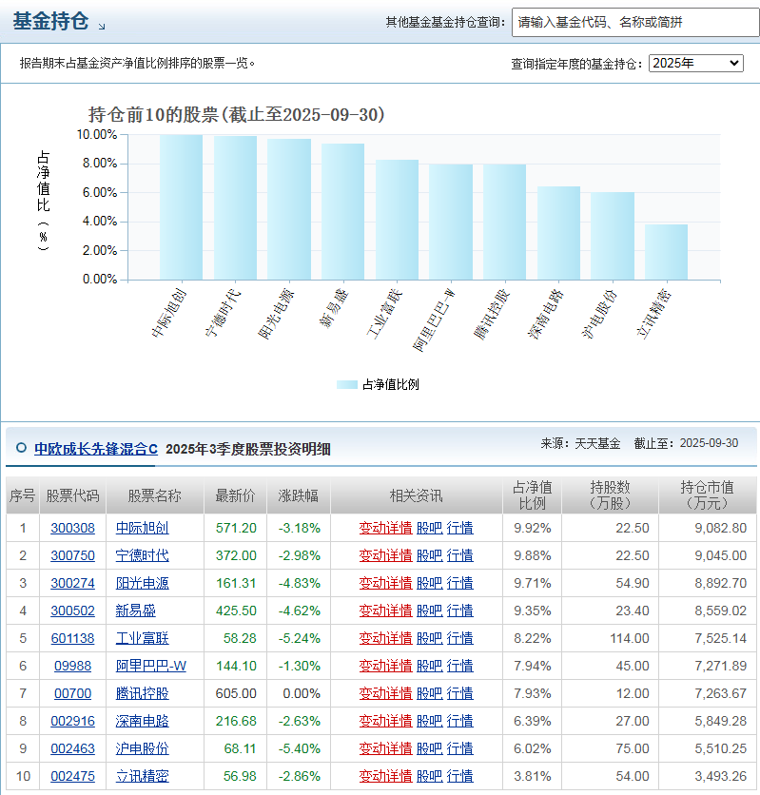Click the 中际旭创 bar in chart

181,207
